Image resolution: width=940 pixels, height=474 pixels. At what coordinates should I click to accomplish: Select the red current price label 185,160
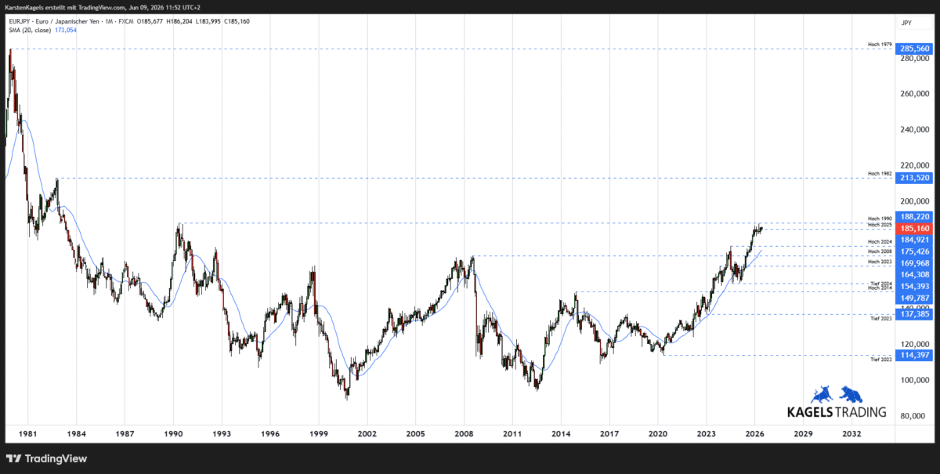(x=915, y=228)
